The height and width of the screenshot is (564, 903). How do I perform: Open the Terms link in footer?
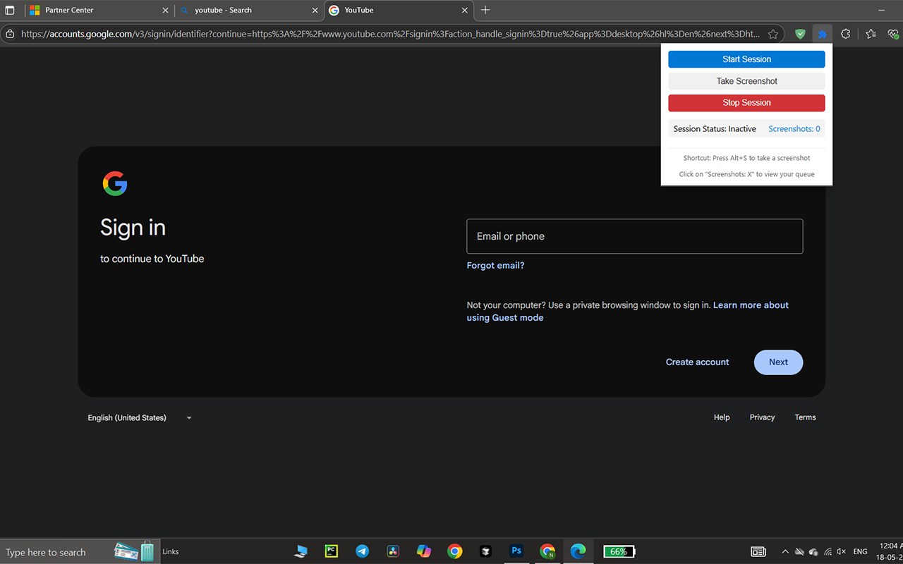(x=805, y=417)
